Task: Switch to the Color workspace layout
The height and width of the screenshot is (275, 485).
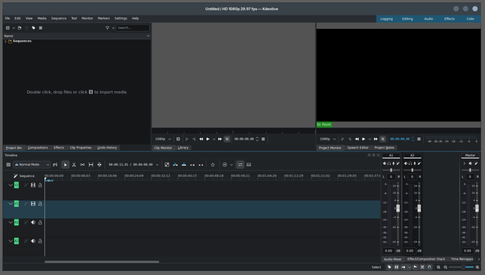Action: [470, 19]
